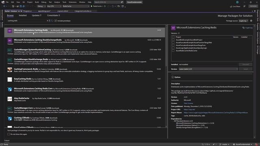260x146 pixels.
Task: Switch to the Program.cs document tab
Action: click(27, 11)
